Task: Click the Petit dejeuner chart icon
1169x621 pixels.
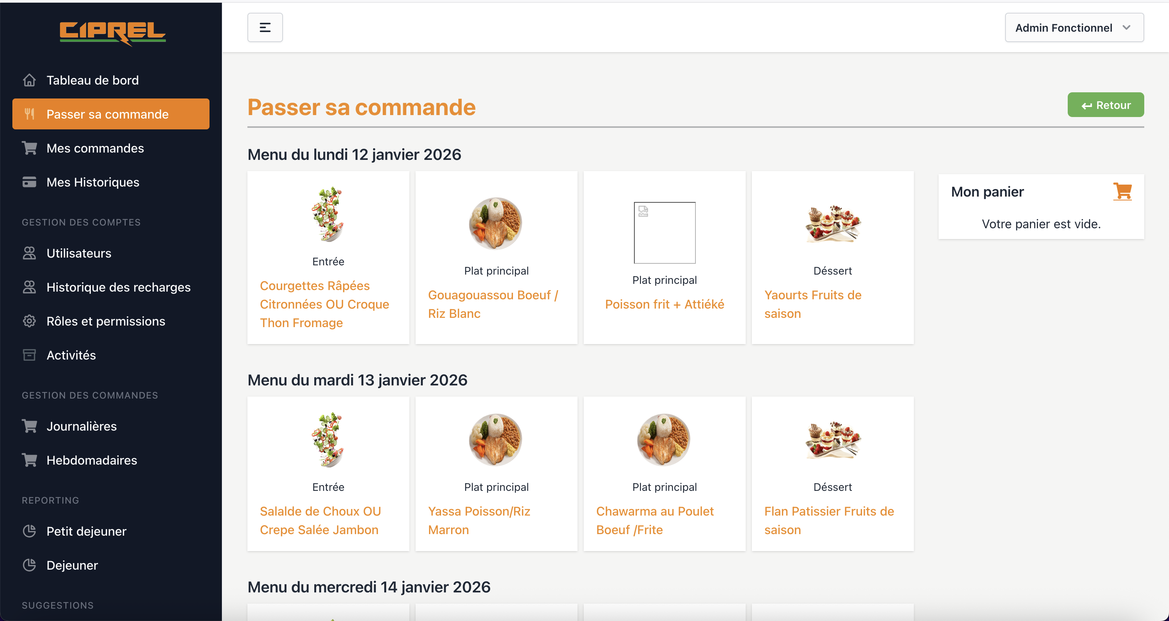Action: [x=29, y=531]
